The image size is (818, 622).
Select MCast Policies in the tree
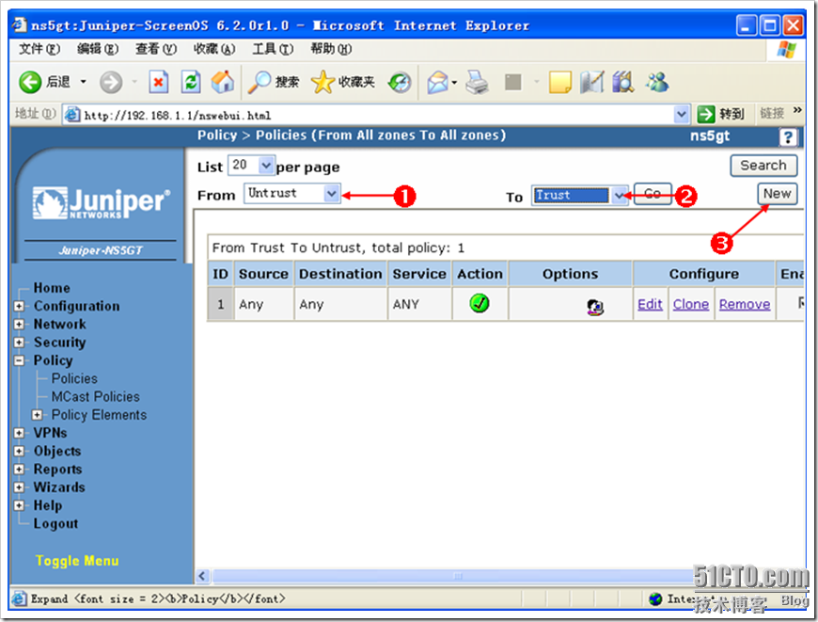click(x=96, y=397)
